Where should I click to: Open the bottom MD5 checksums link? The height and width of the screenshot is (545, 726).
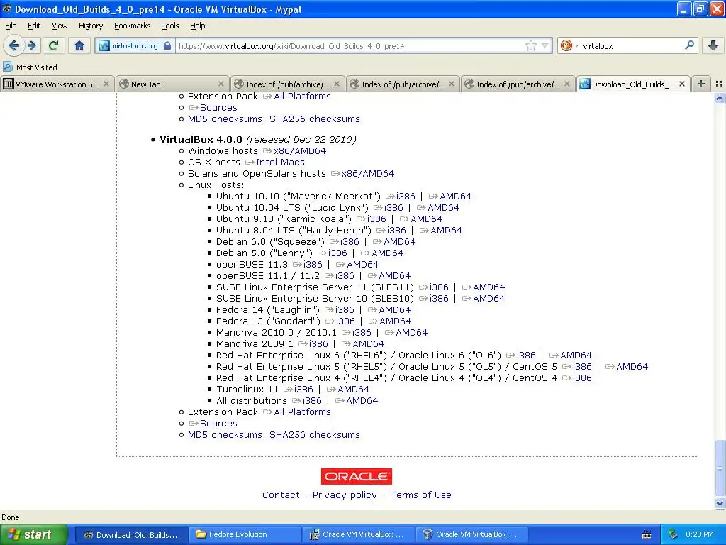(x=225, y=435)
